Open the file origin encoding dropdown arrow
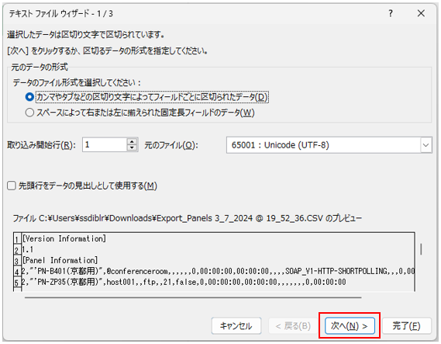This screenshot has width=441, height=344. [425, 145]
